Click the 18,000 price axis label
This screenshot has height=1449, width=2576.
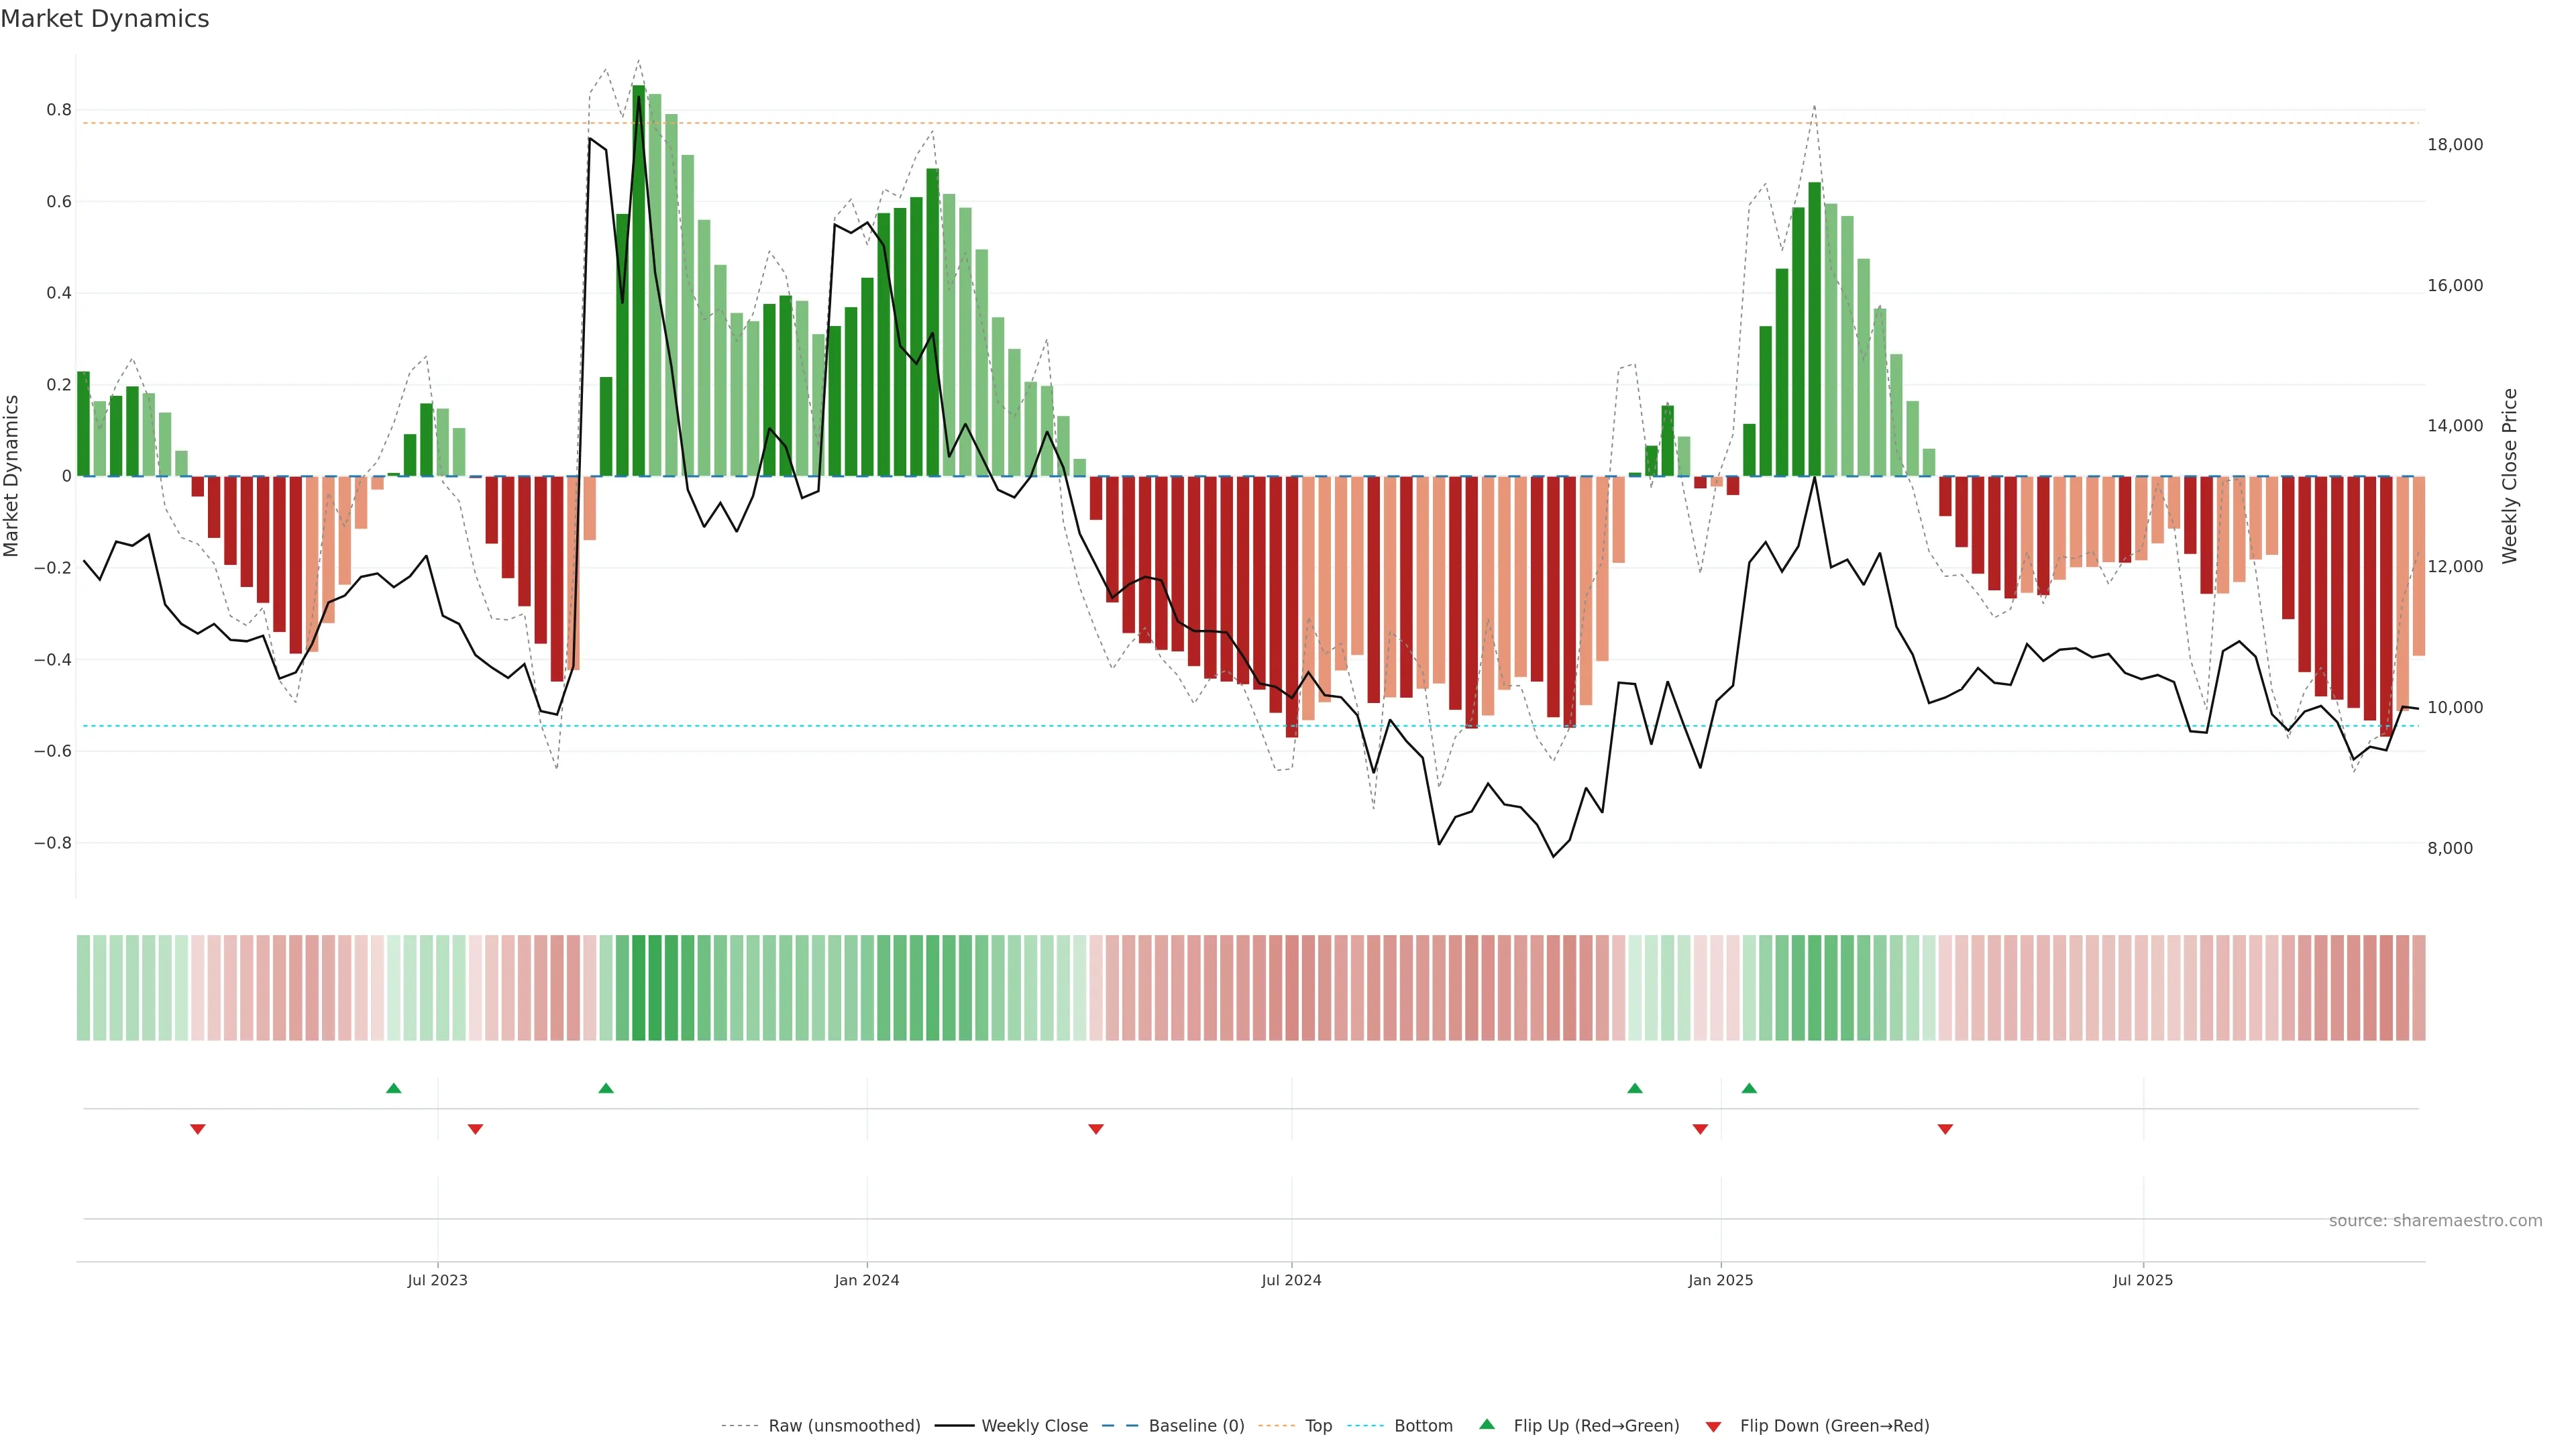pos(2455,145)
